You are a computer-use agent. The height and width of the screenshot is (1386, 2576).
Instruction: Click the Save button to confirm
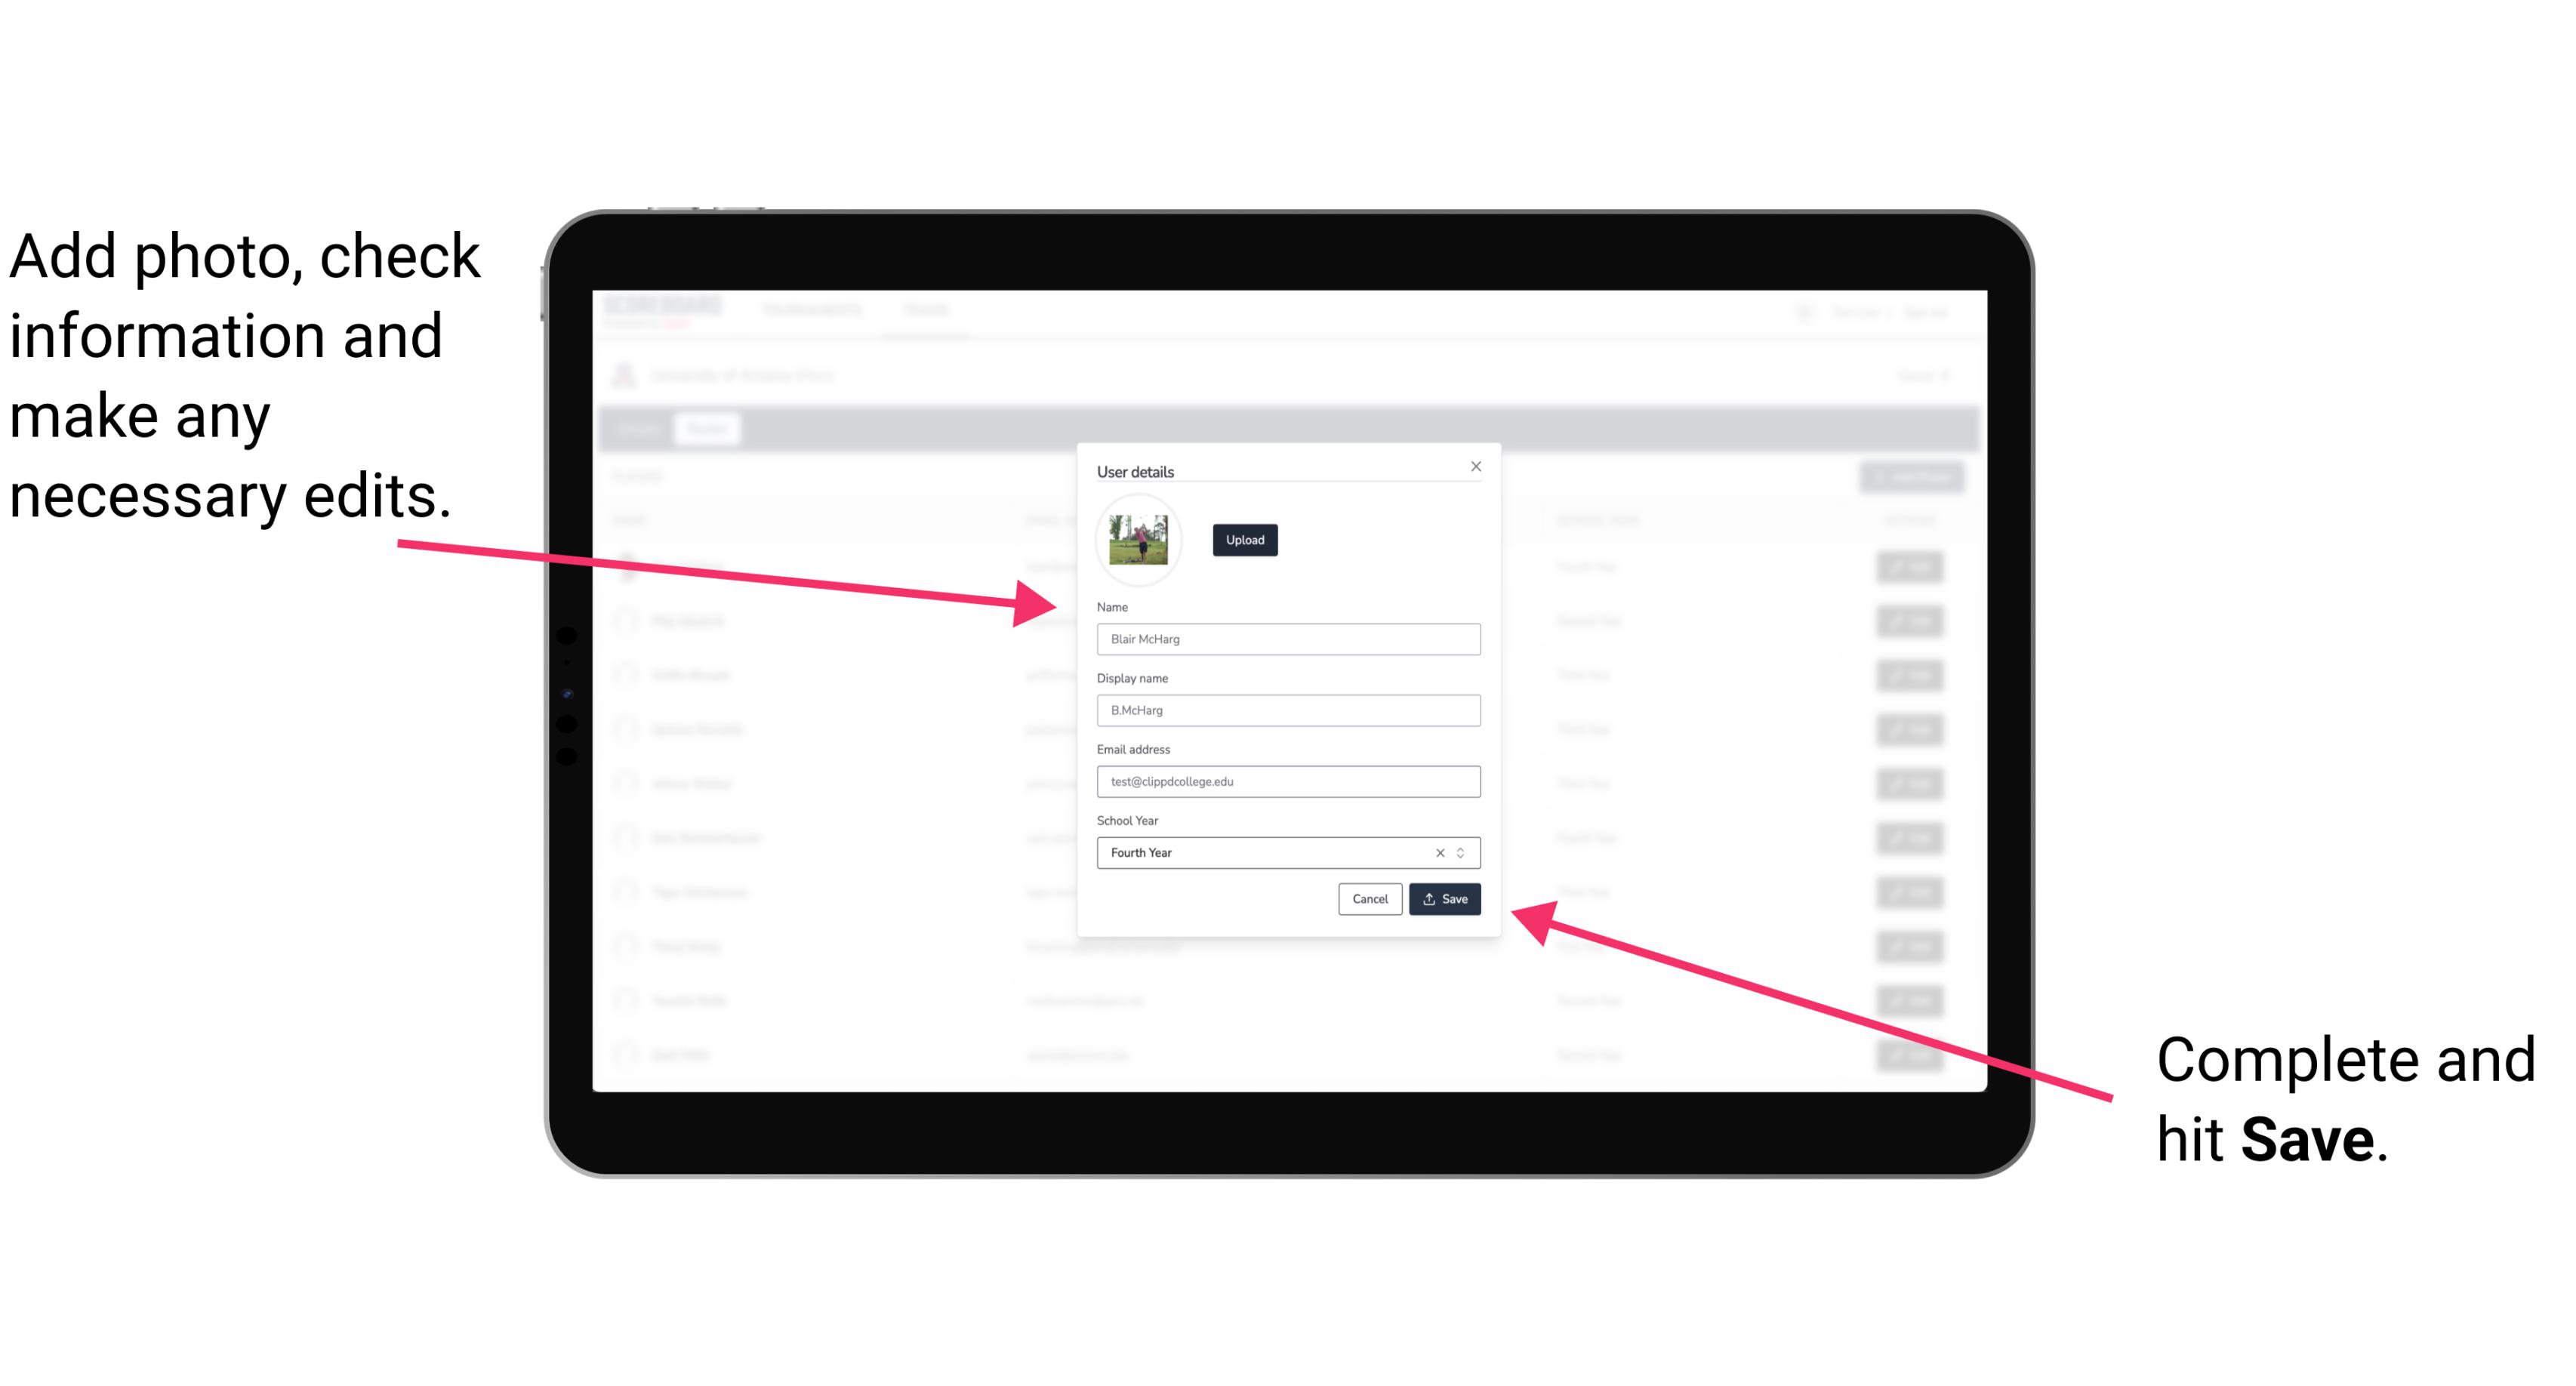[1444, 898]
